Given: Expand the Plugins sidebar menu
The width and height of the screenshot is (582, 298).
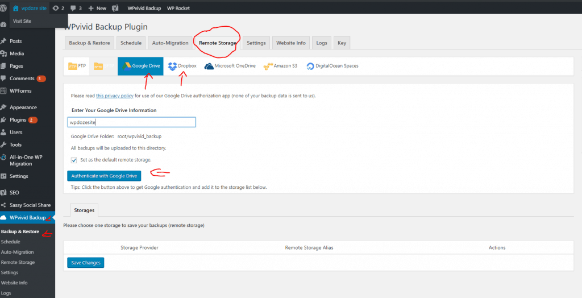Looking at the screenshot, I should point(18,120).
